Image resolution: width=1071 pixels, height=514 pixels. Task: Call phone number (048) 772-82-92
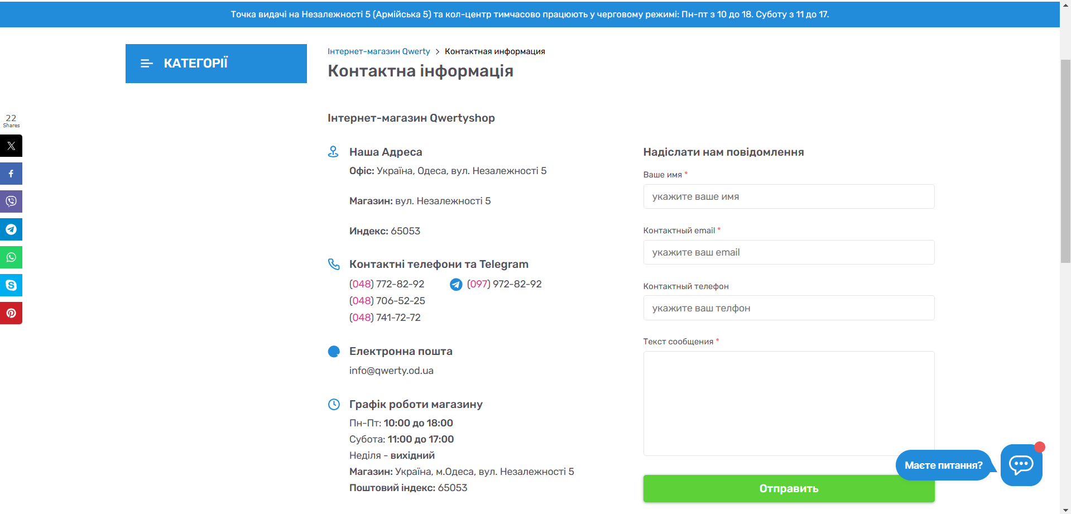coord(387,284)
